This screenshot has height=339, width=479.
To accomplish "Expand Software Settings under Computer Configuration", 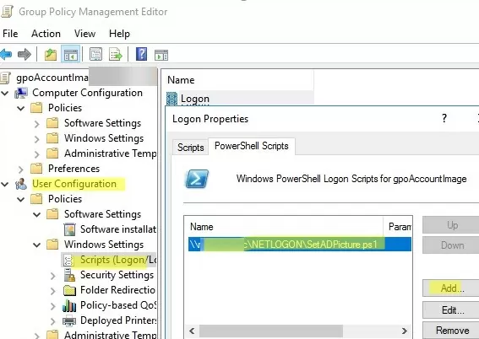I will [x=36, y=123].
